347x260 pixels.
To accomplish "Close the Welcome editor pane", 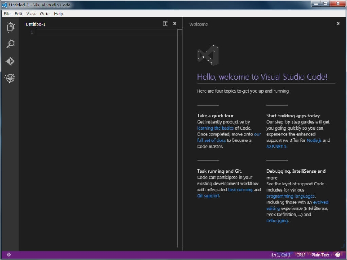I will click(x=338, y=23).
